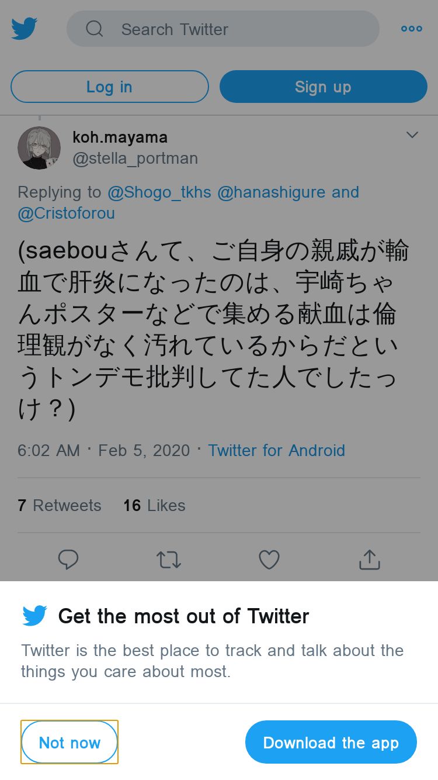Retweet using the retweet arrows icon
The width and height of the screenshot is (438, 780).
[169, 560]
